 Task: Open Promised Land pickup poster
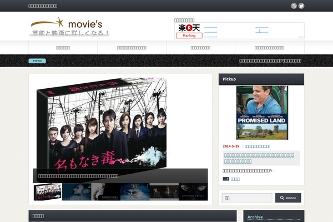pos(262,113)
